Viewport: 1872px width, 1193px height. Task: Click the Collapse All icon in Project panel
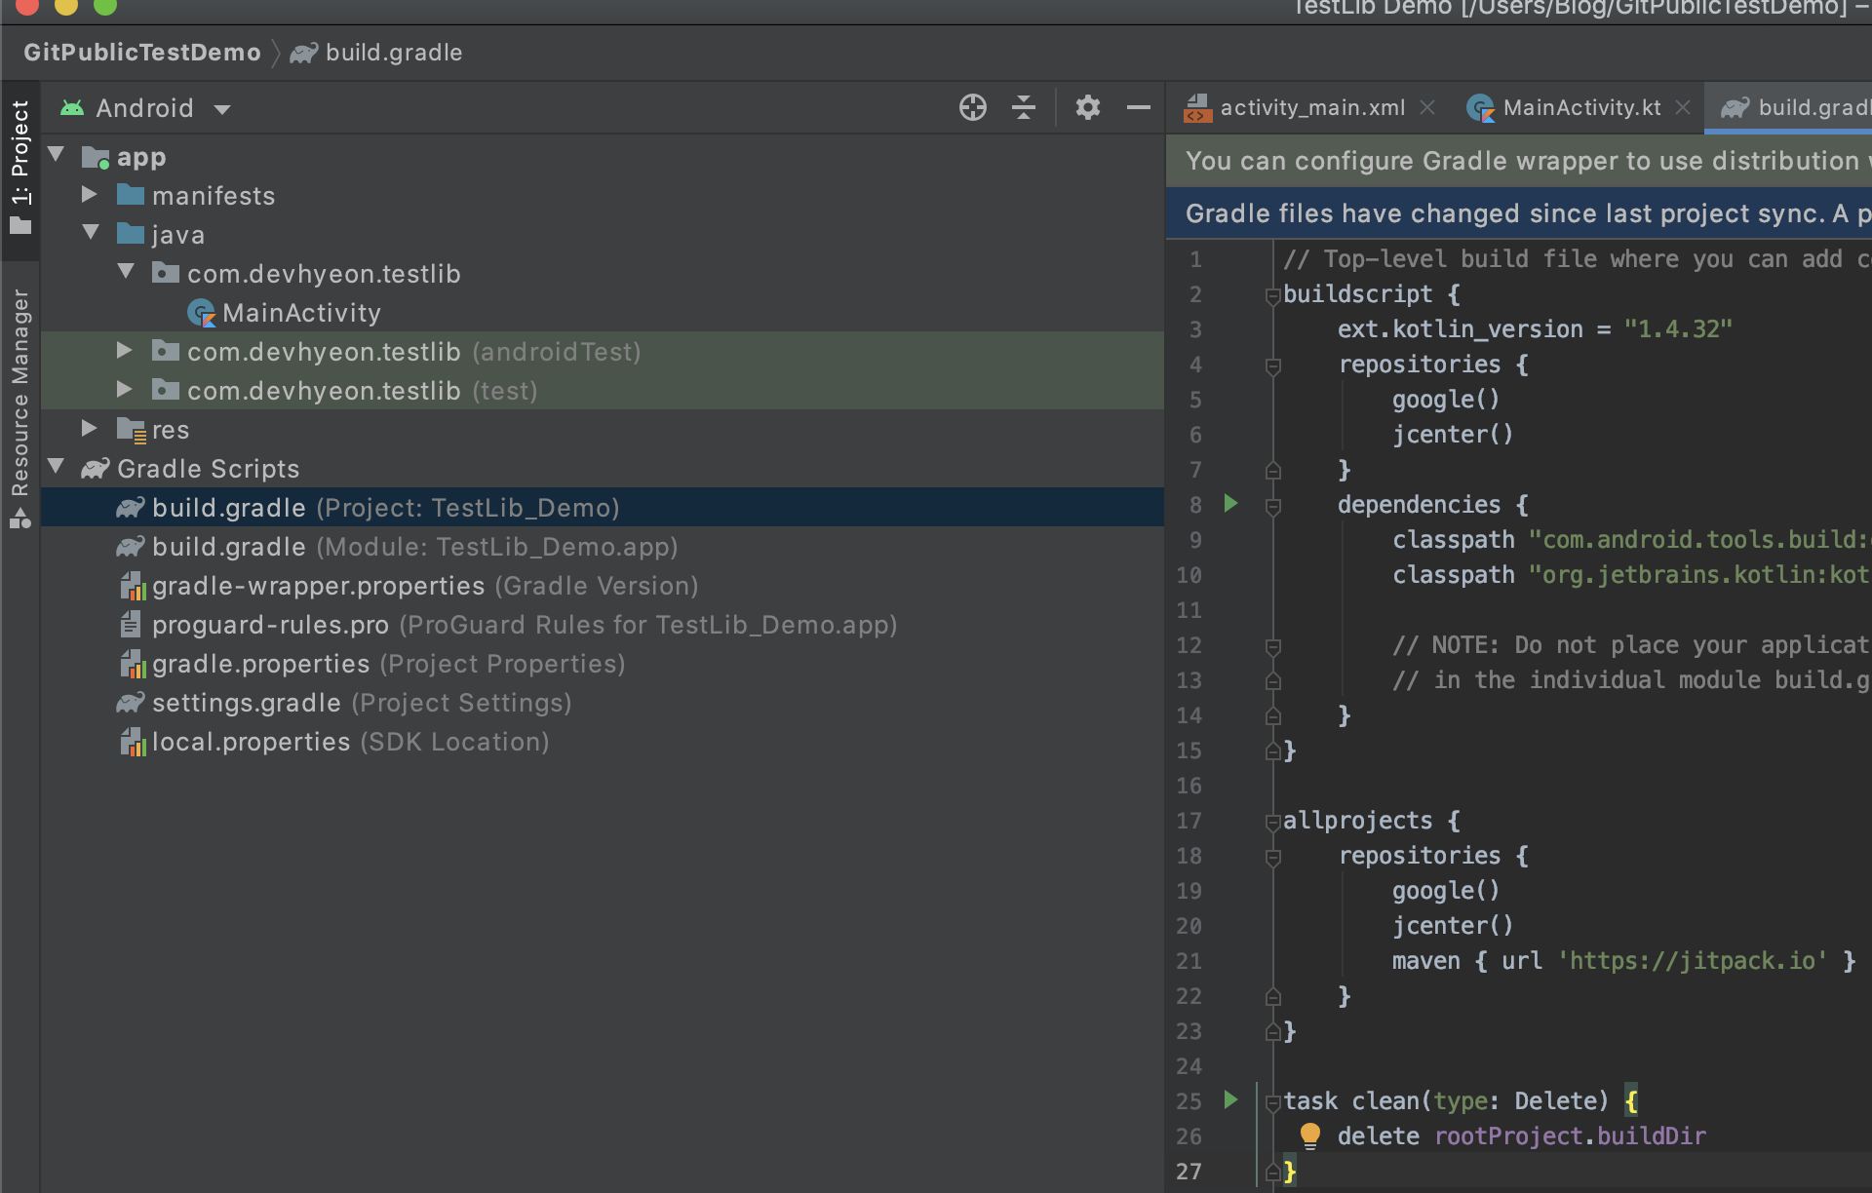[1024, 107]
